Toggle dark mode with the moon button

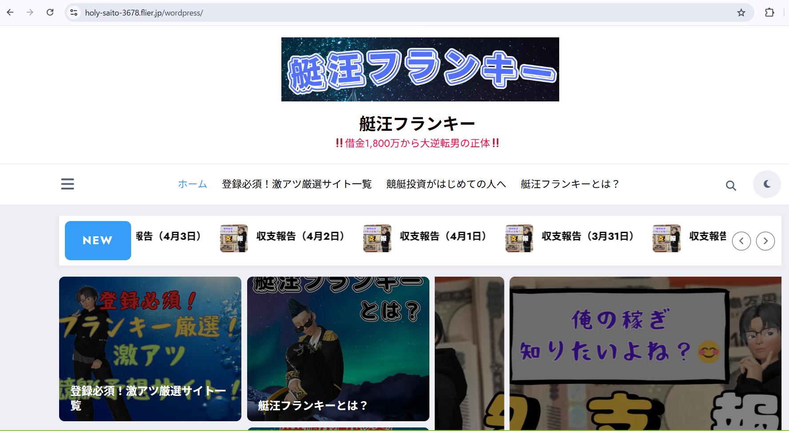[767, 184]
